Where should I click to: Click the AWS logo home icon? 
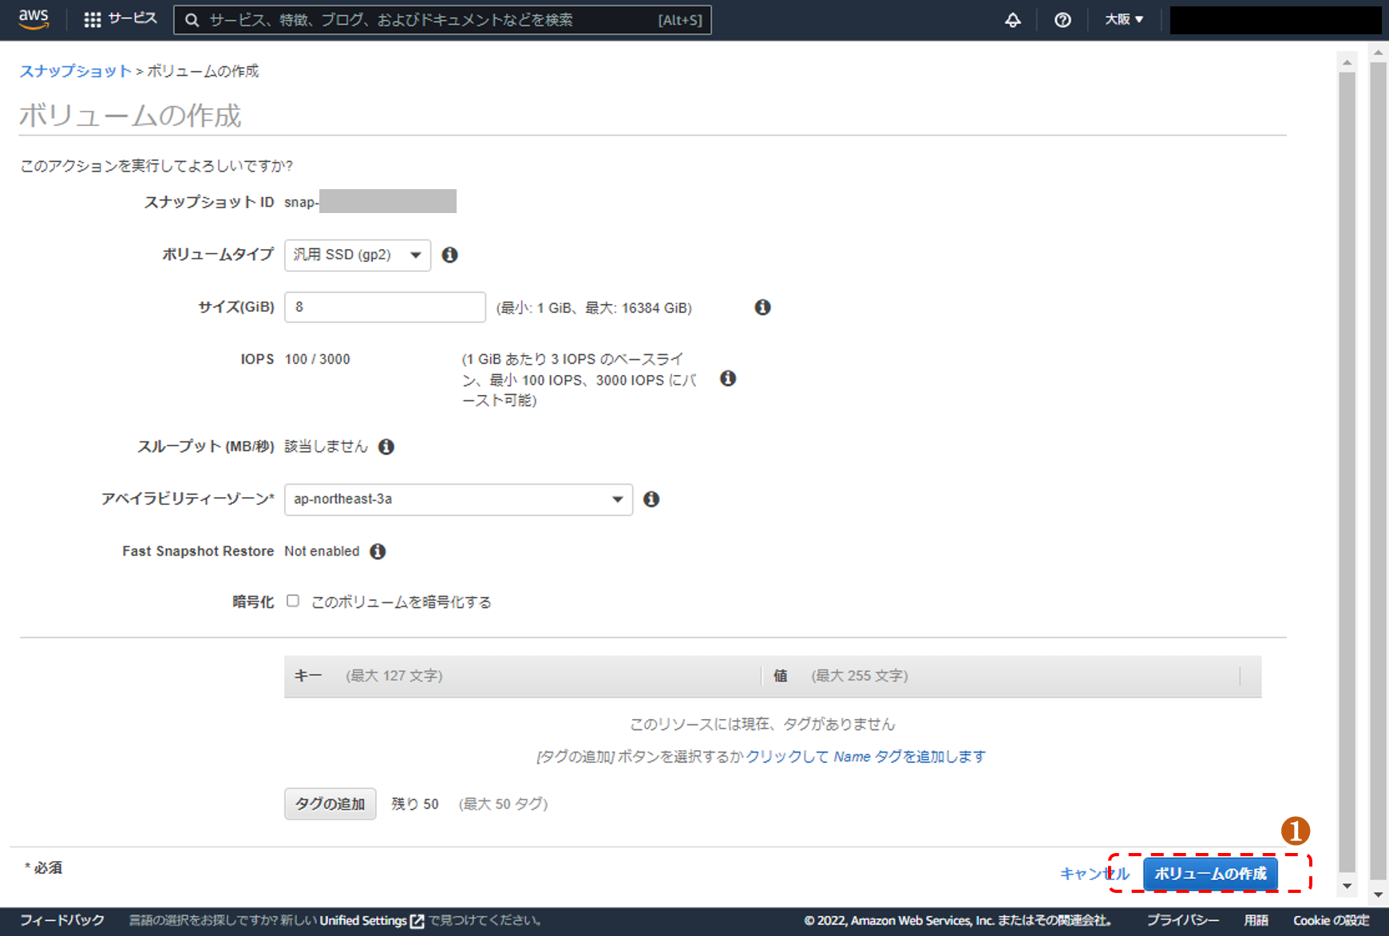[34, 19]
